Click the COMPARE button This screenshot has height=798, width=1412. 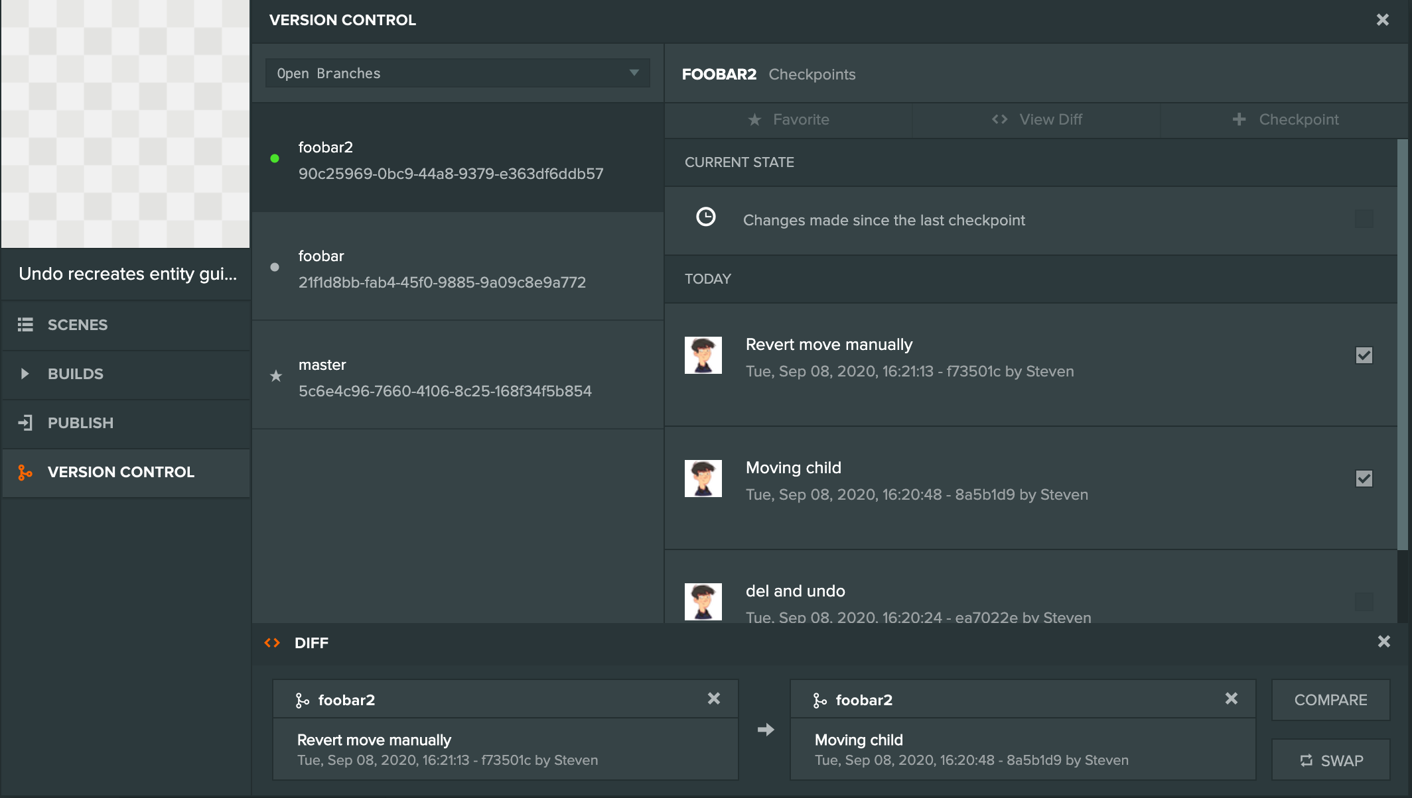pos(1330,699)
